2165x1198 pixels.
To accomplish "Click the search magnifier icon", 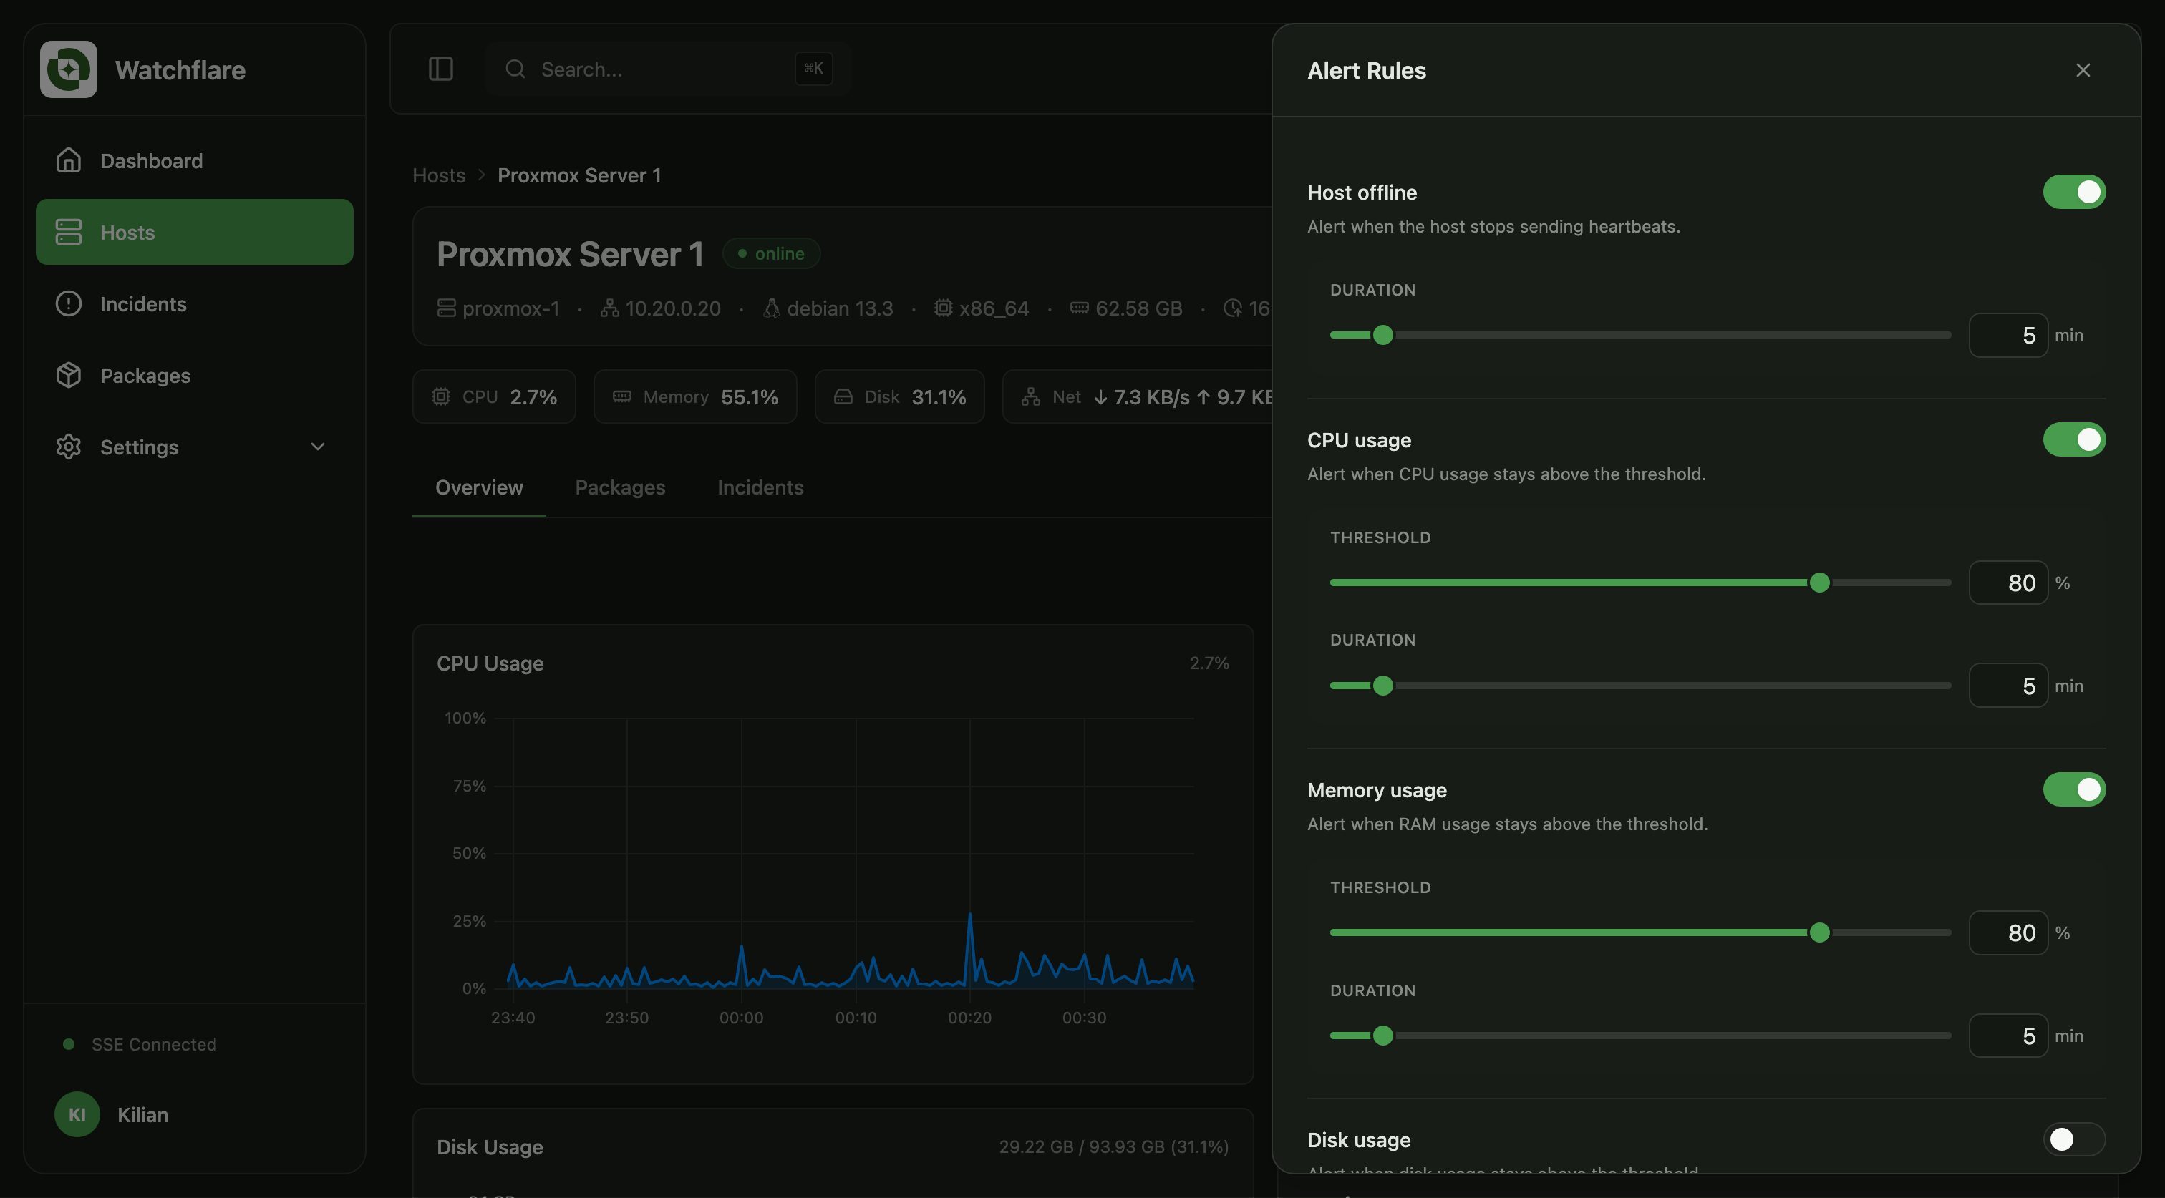I will (515, 69).
